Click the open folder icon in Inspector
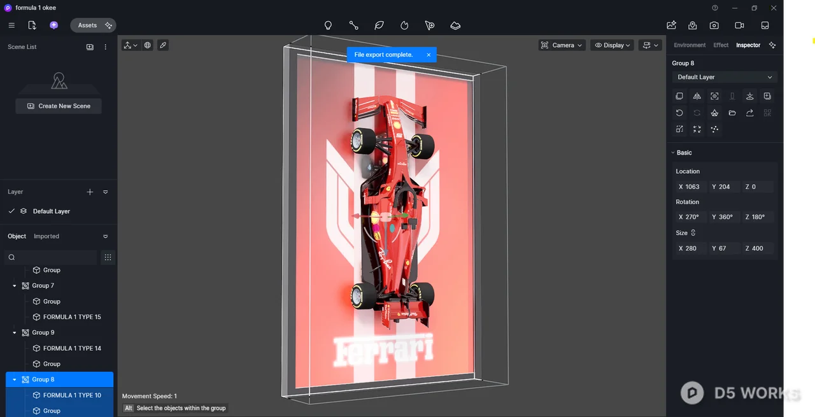Viewport: 815px width, 417px height. click(732, 113)
